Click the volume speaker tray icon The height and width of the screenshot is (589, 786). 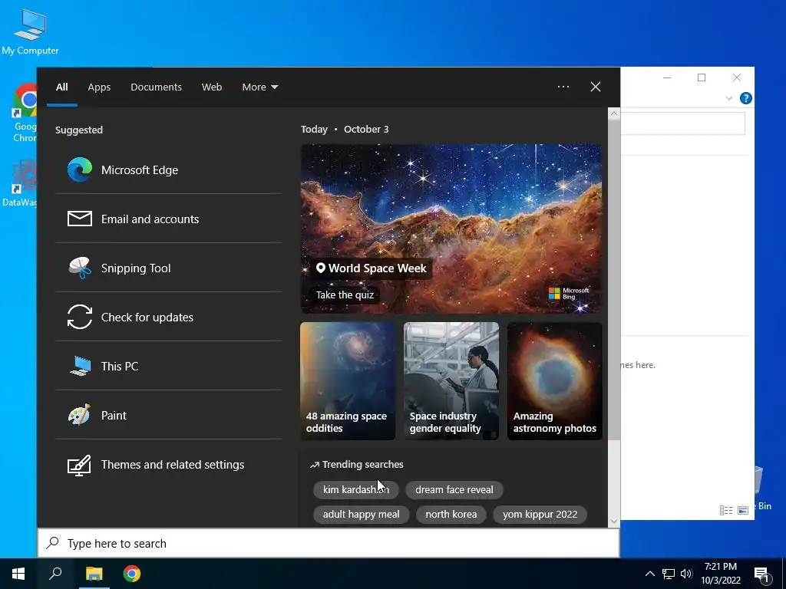click(x=686, y=574)
